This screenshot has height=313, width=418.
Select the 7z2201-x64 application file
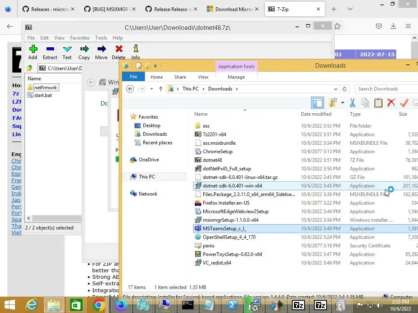pos(214,134)
